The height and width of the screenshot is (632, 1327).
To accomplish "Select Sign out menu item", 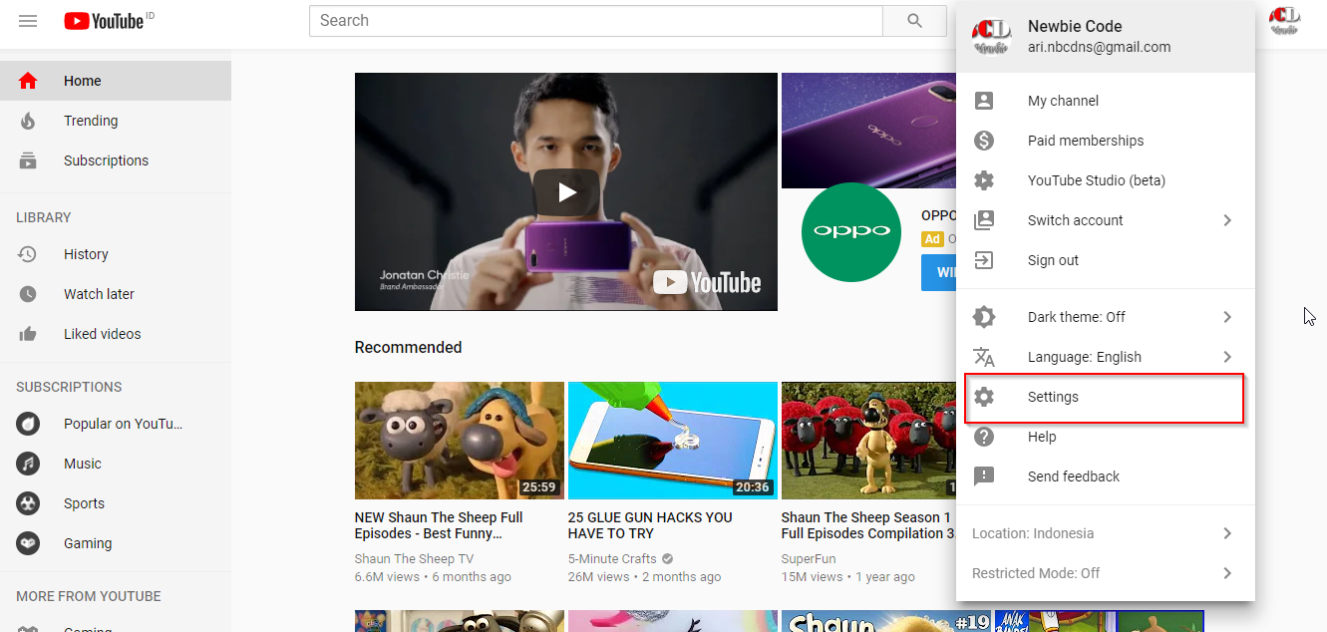I will (1106, 260).
